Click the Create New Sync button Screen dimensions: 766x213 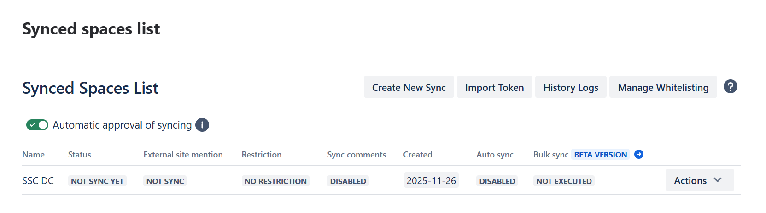click(409, 87)
